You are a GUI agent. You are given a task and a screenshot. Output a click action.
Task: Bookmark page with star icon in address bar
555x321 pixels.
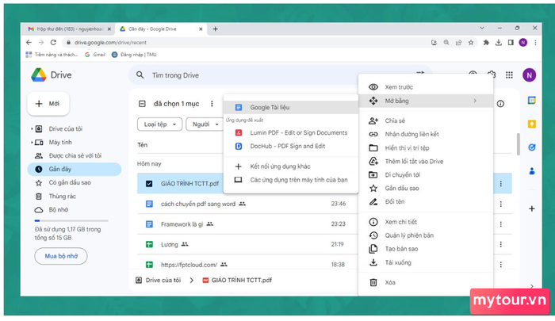tap(471, 43)
